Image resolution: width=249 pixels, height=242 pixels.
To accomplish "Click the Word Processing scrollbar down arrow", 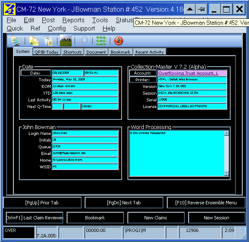I will click(227, 173).
